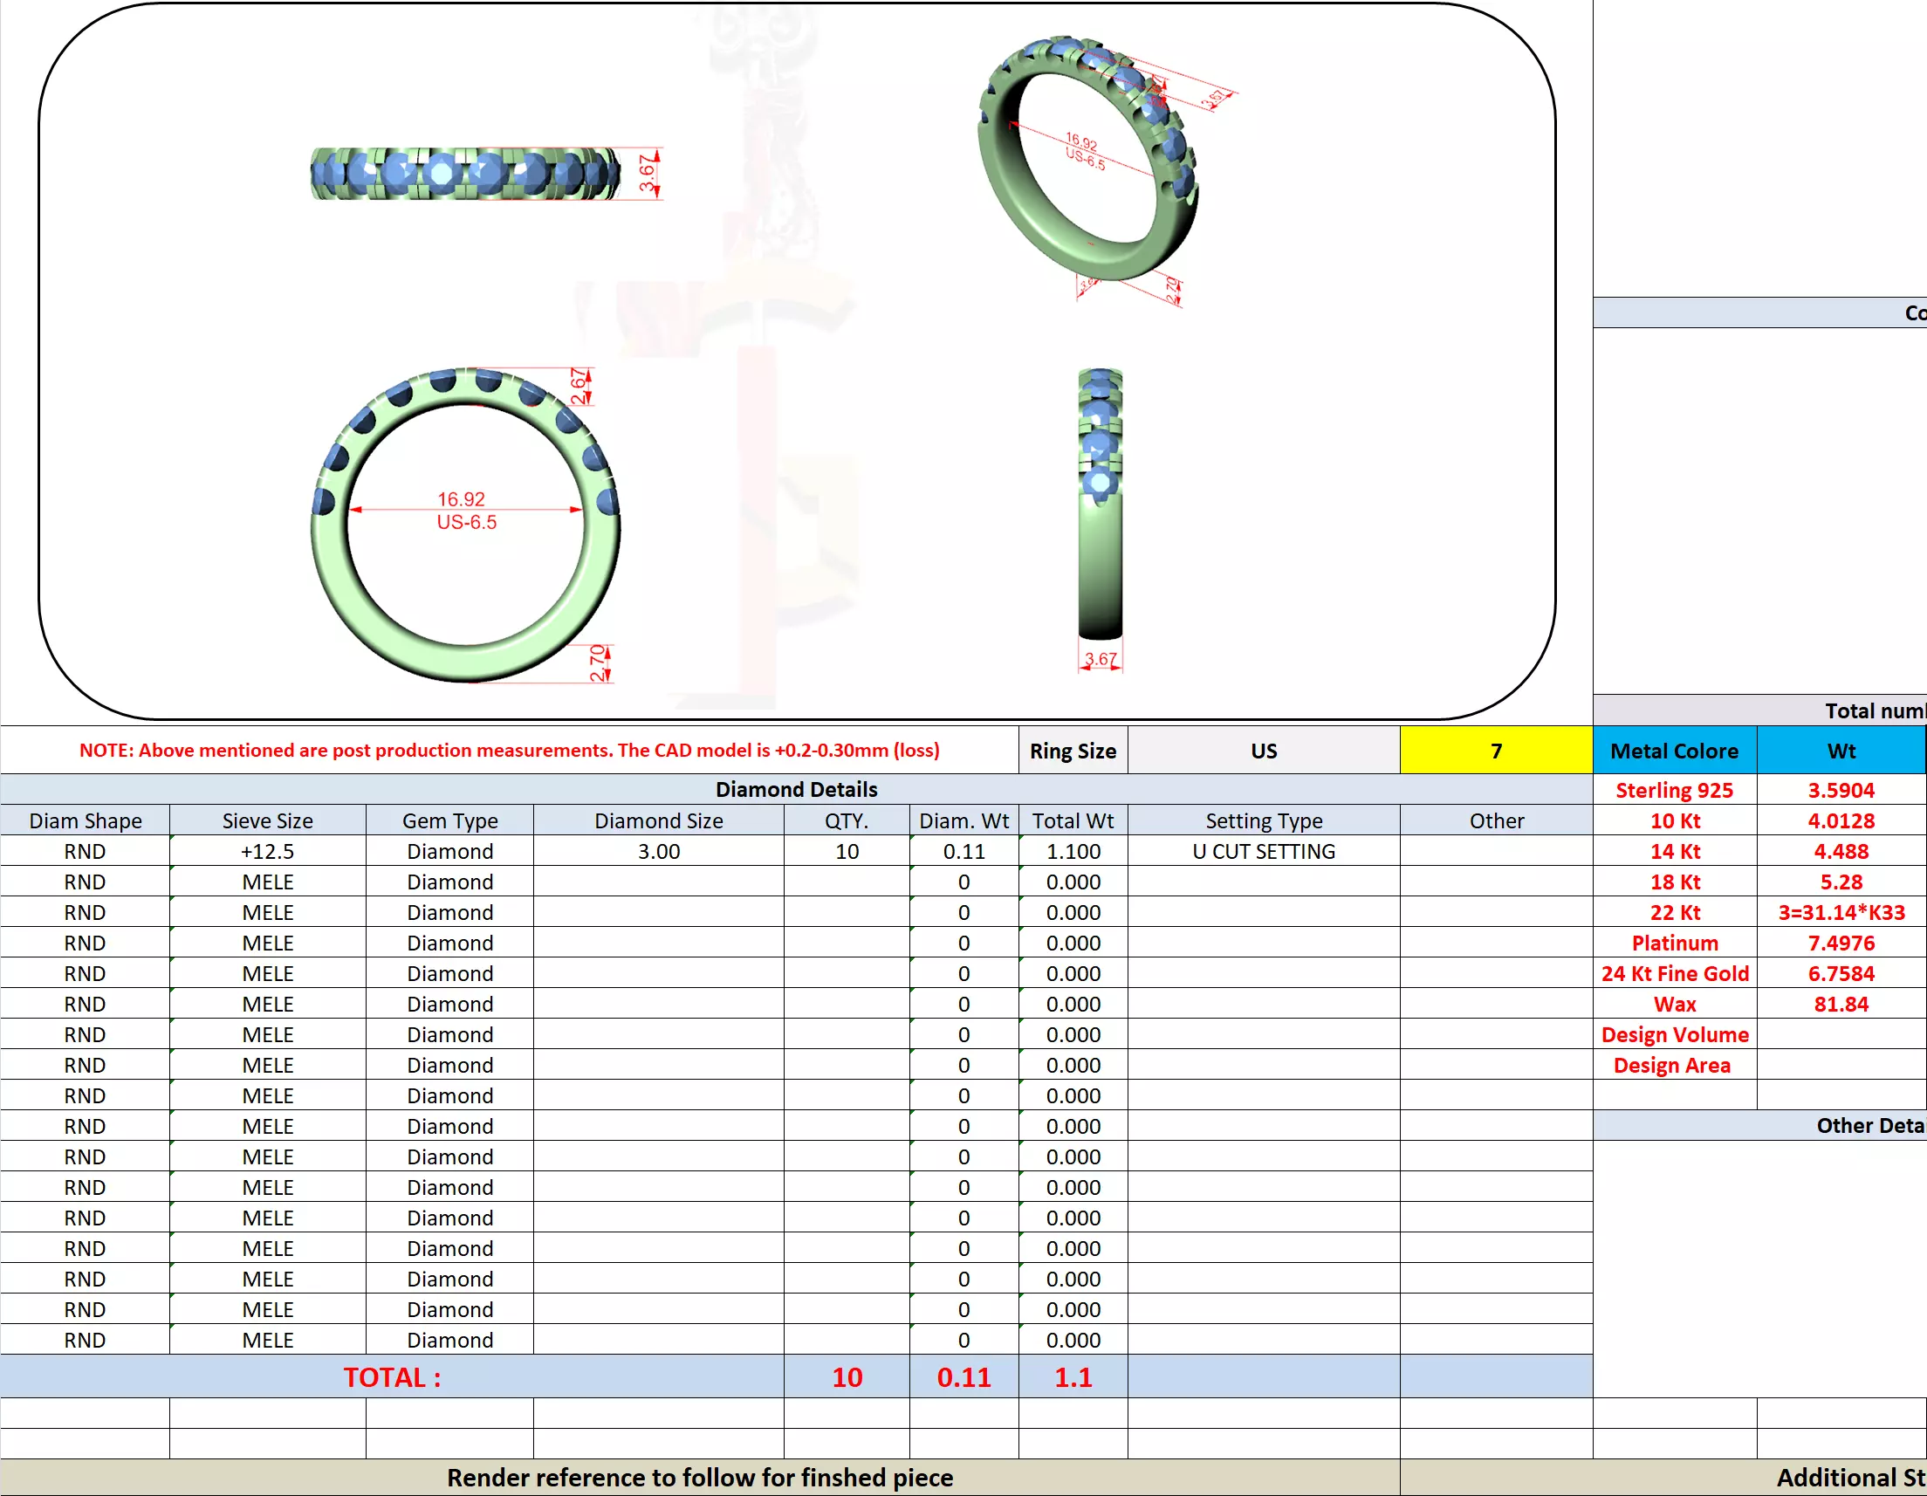1927x1496 pixels.
Task: Click the perspective ring render
Action: click(1088, 160)
